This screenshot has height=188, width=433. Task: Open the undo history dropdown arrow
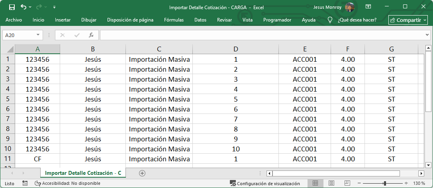coord(30,7)
